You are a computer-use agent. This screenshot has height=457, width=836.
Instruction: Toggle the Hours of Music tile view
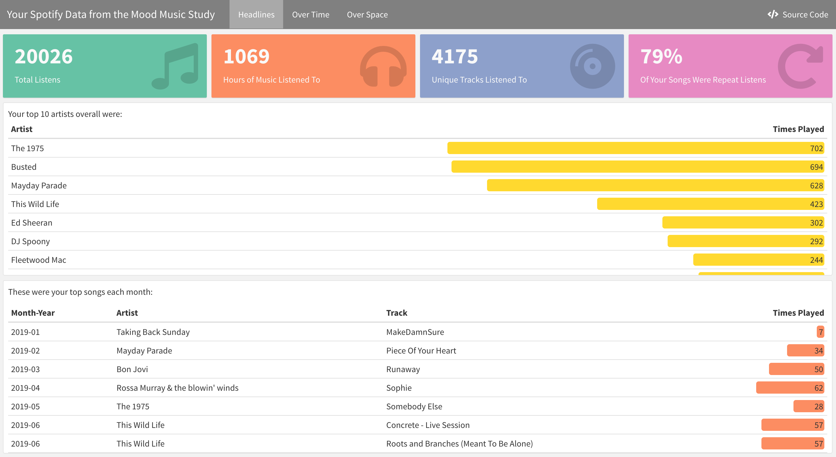[x=313, y=66]
